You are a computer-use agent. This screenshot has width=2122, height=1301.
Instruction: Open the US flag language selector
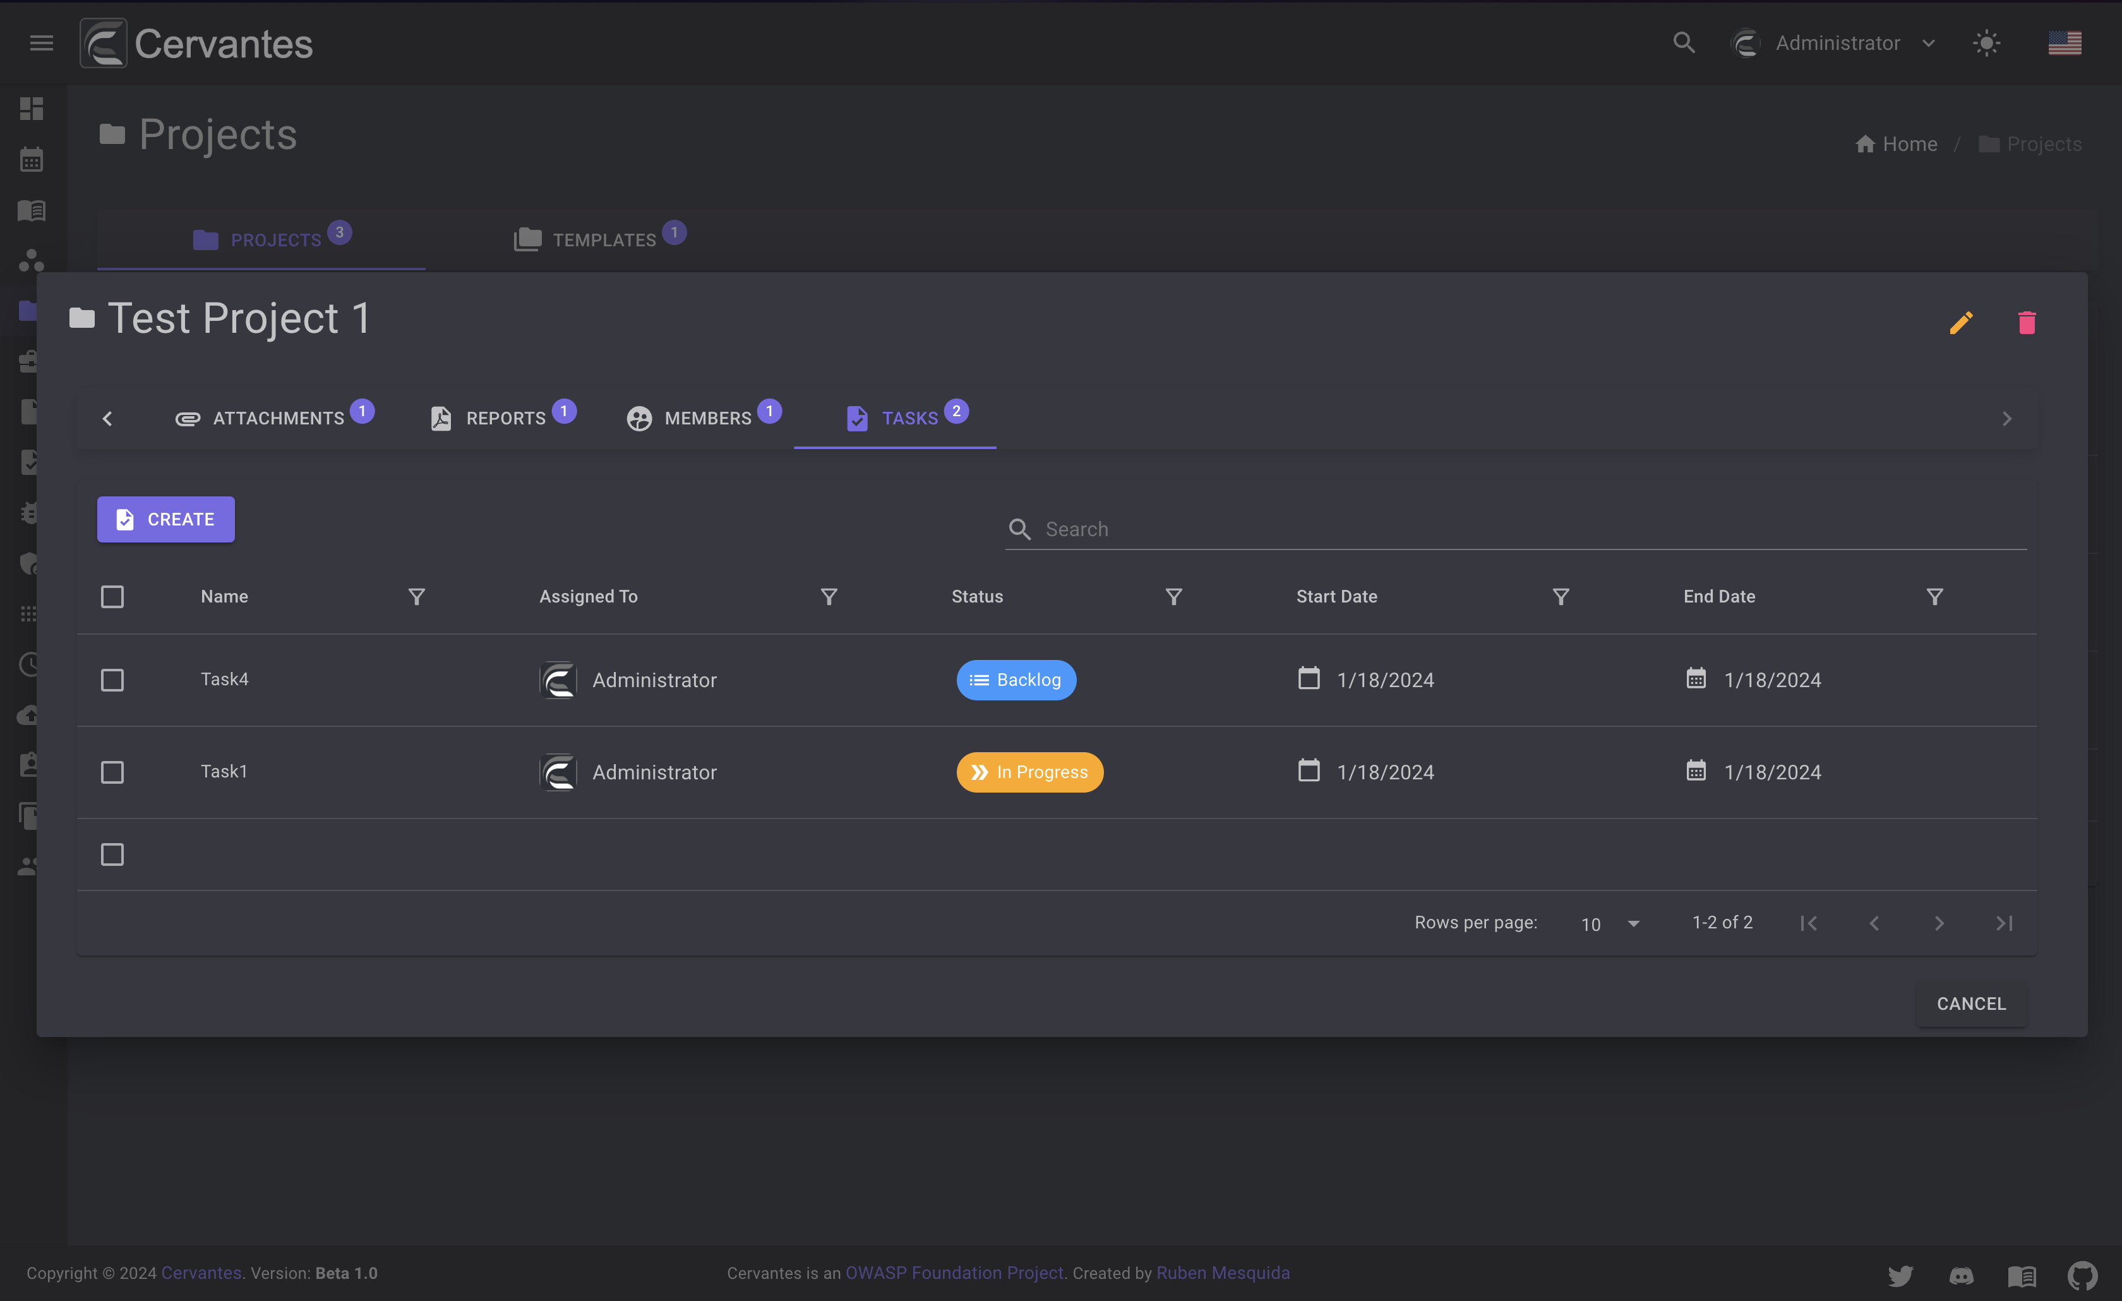coord(2065,43)
